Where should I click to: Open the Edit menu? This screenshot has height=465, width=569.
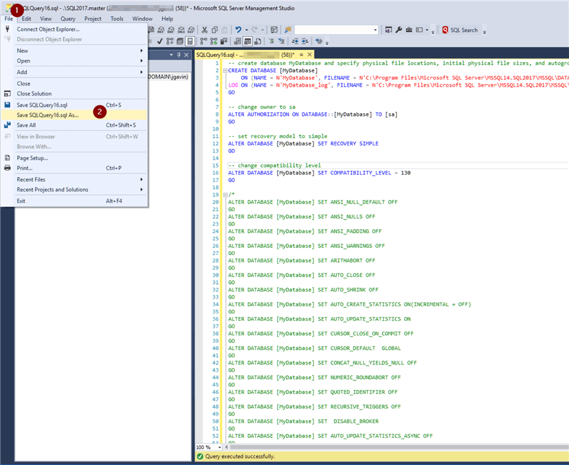pos(26,18)
